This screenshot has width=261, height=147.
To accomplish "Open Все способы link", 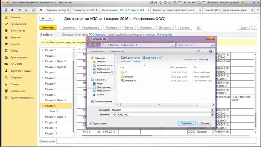I will (164, 35).
